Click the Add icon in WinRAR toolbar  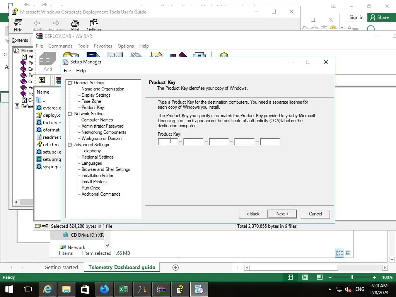point(48,61)
